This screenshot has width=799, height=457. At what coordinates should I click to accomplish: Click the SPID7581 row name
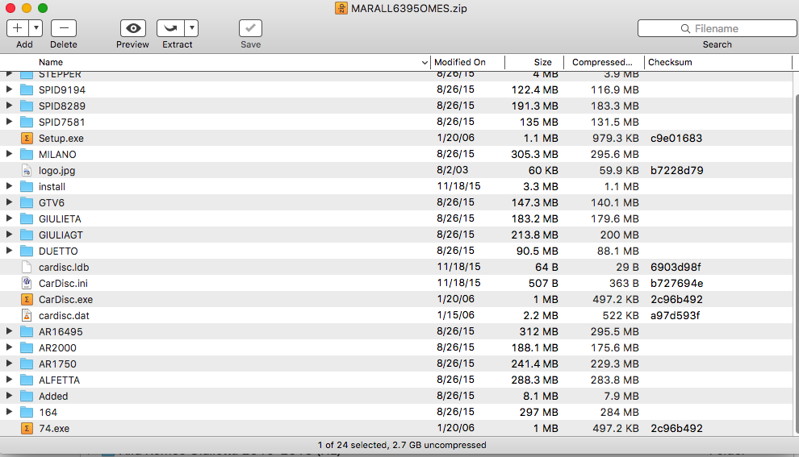61,123
